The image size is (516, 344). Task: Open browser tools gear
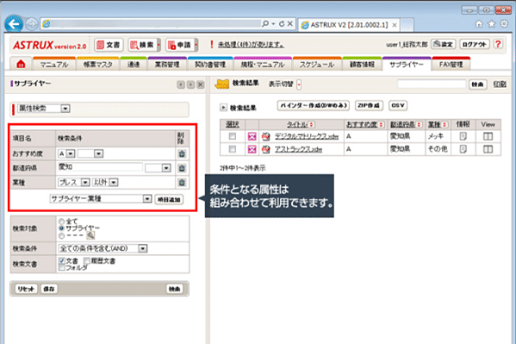click(x=504, y=24)
